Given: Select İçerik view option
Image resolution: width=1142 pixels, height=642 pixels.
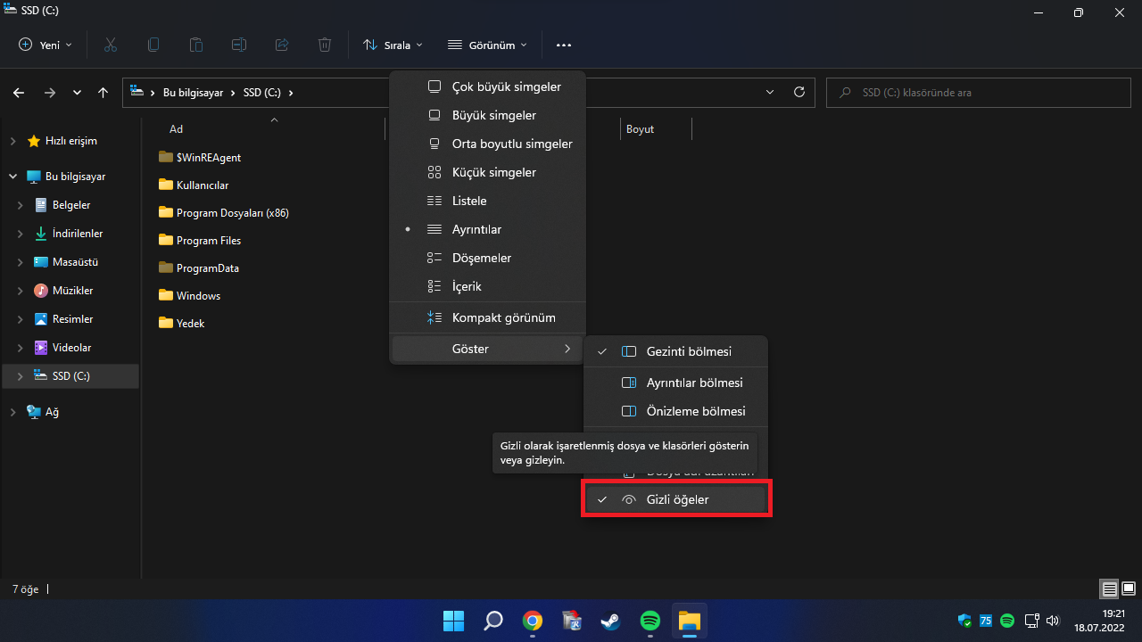Looking at the screenshot, I should [x=487, y=286].
